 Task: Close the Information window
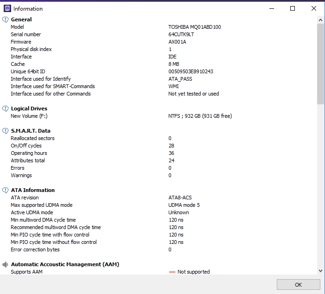coord(314,8)
